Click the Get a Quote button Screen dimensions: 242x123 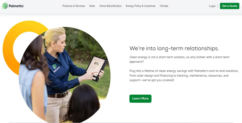[229, 6]
